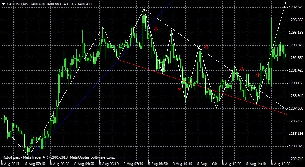Click the 8 Aug 2013 date label
The height and width of the screenshot is (167, 305).
(10, 164)
